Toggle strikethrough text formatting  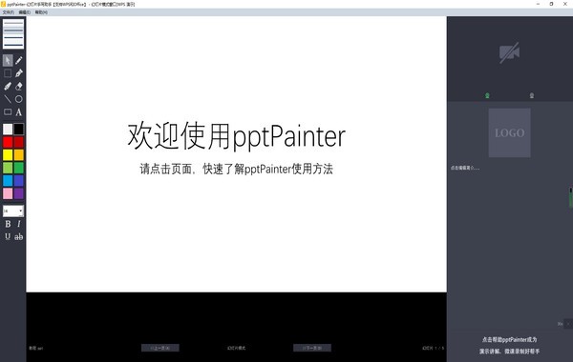(x=19, y=236)
